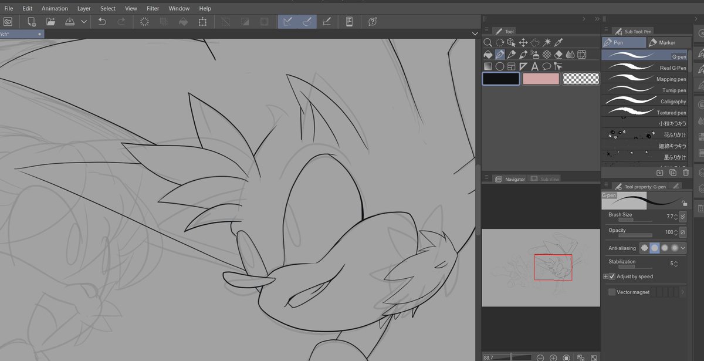Select the Brush tool
The height and width of the screenshot is (361, 704).
click(x=523, y=54)
